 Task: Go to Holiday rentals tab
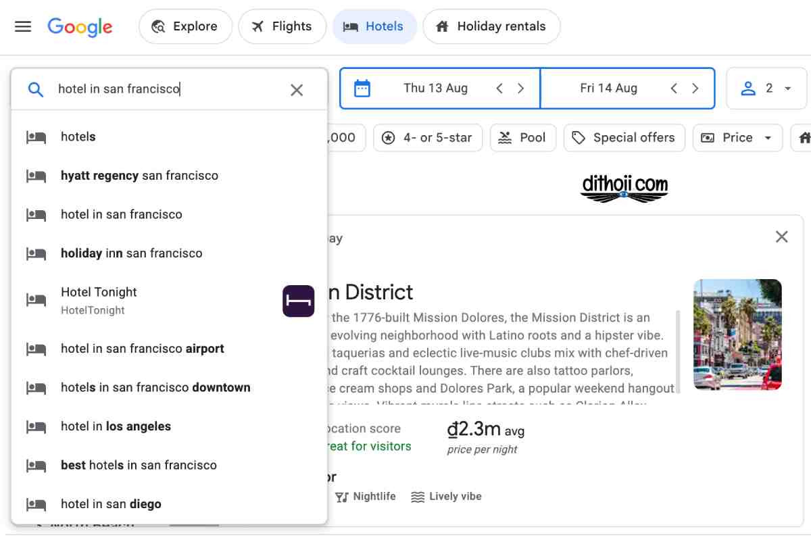491,26
